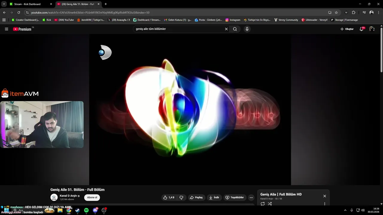Click the YouTube search magnifier button

coord(235,29)
